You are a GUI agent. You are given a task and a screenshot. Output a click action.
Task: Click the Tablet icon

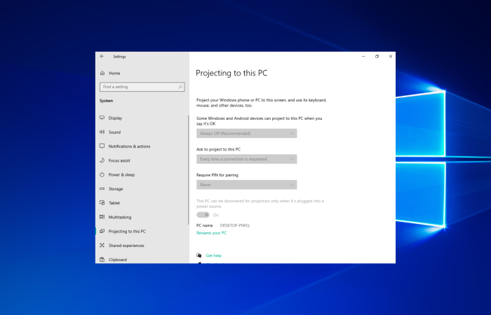[102, 203]
